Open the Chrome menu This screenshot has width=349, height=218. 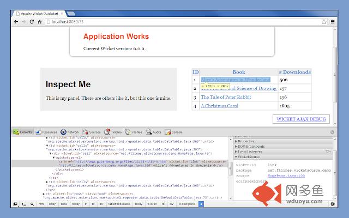pyautogui.click(x=333, y=21)
